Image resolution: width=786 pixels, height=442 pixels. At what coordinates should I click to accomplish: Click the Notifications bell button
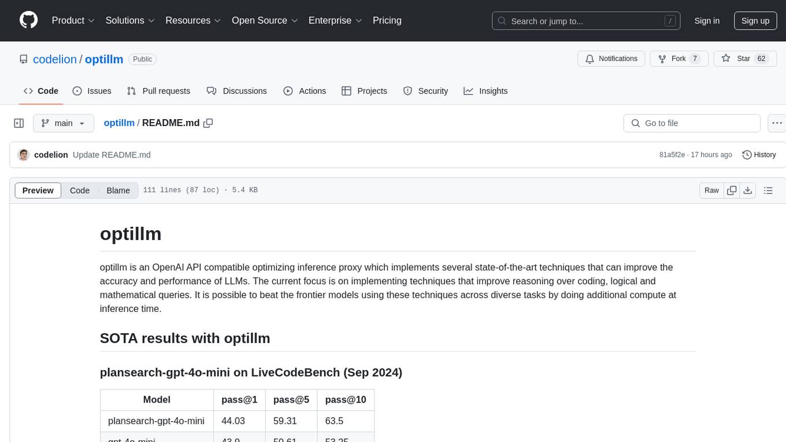pyautogui.click(x=611, y=59)
